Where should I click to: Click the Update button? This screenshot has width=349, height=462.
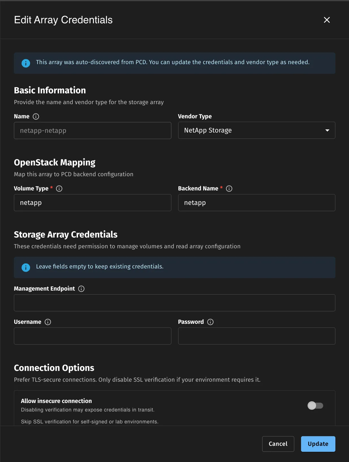pos(318,444)
